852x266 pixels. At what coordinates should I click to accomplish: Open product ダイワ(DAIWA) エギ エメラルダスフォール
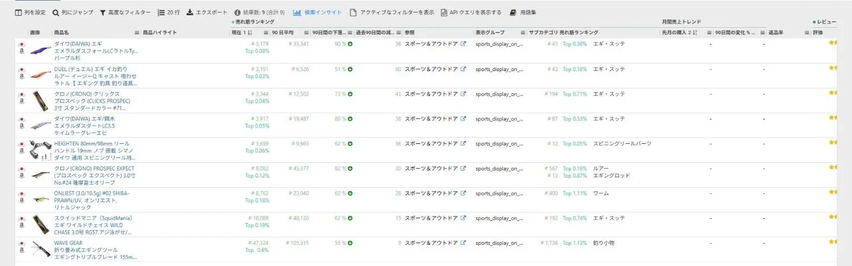click(x=96, y=50)
